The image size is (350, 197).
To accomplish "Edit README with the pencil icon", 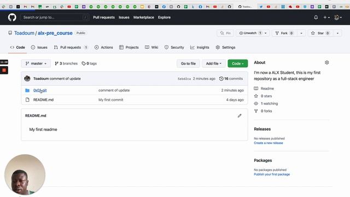I will click(240, 115).
